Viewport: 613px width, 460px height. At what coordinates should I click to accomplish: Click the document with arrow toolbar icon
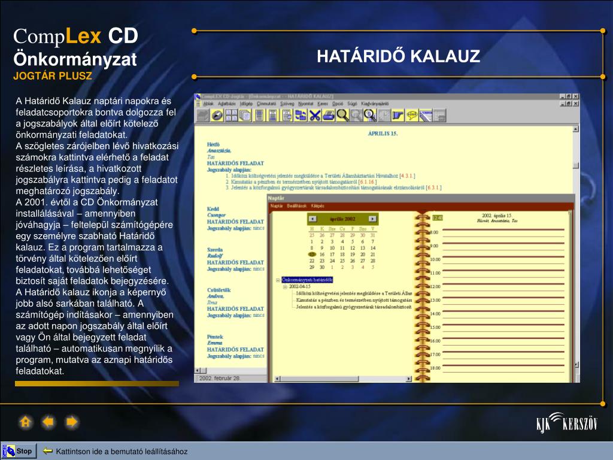pos(287,116)
